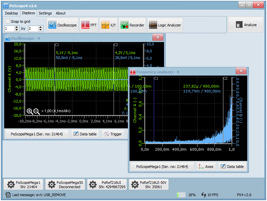Open the FFT display
Screen dimensions: 267x201
pyautogui.click(x=89, y=25)
